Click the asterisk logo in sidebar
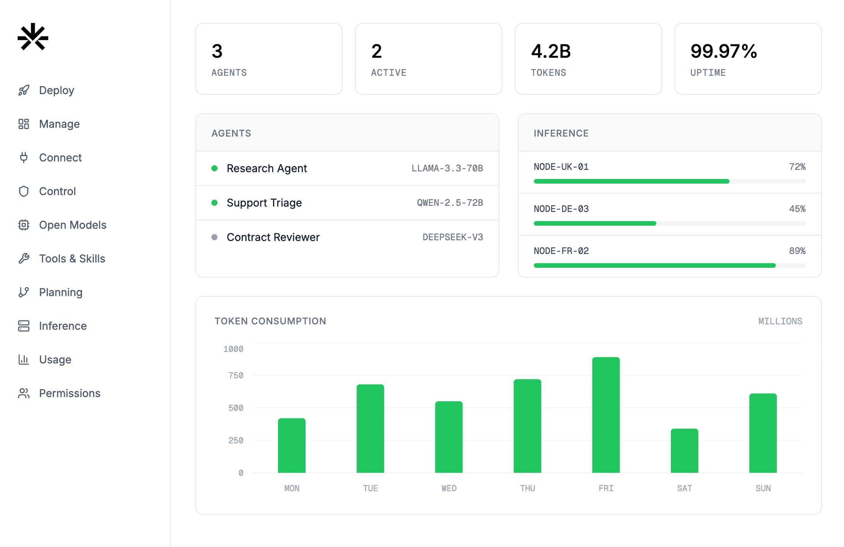Viewport: 844px width, 547px height. tap(33, 37)
